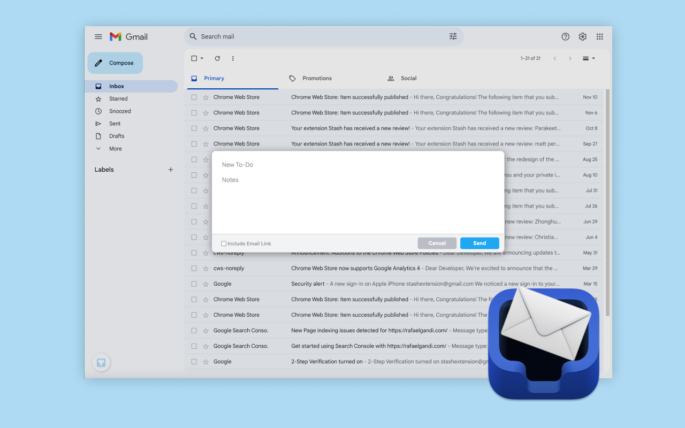Star the New Page indexing issues email

coord(205,331)
